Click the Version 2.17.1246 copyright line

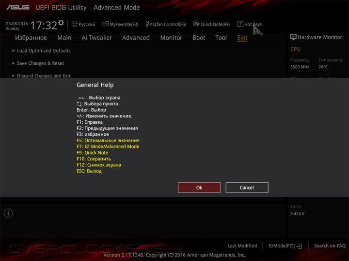tap(174, 255)
